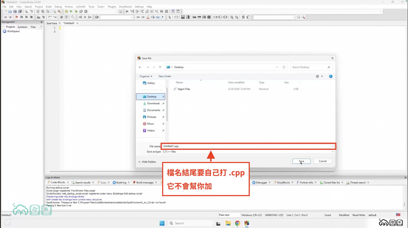Click New folder in Save dialog
The height and width of the screenshot is (228, 408).
tap(165, 76)
